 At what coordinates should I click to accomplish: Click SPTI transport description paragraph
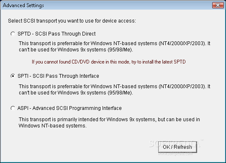(x=114, y=89)
